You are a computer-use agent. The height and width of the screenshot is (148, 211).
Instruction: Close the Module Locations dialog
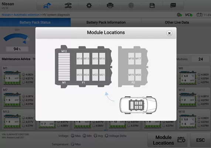pyautogui.click(x=169, y=33)
